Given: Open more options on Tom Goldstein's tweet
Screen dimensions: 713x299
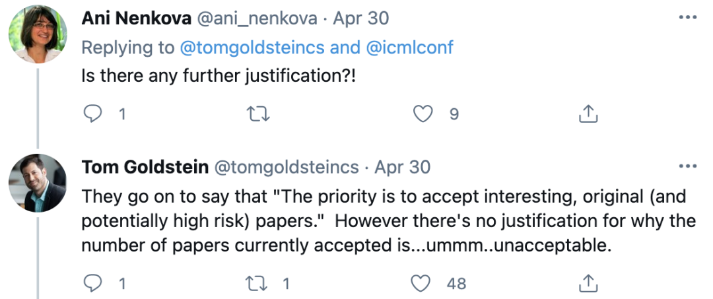Looking at the screenshot, I should coord(687,166).
